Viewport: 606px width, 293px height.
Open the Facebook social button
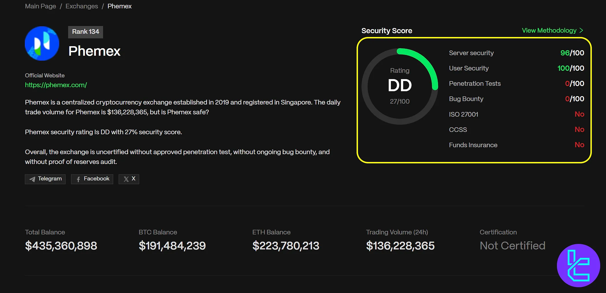click(92, 179)
